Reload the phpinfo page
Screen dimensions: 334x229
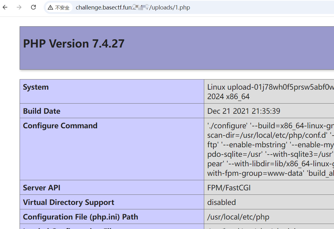point(33,7)
